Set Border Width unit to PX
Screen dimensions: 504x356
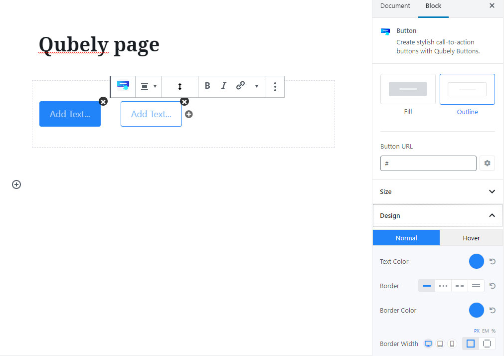(477, 331)
